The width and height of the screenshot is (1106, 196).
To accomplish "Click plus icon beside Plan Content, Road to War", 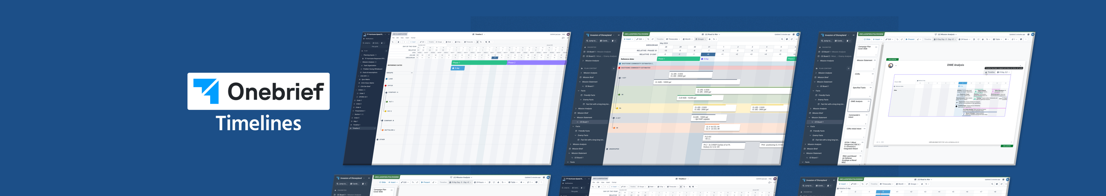I will click(x=614, y=68).
